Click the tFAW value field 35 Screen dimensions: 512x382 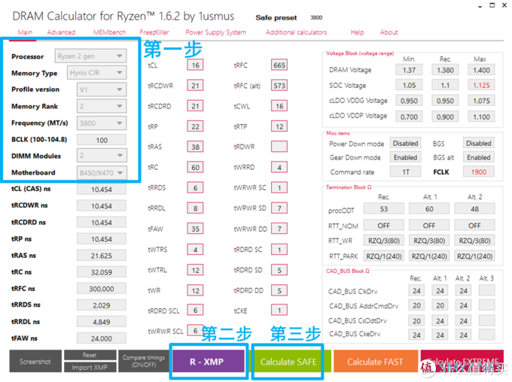click(195, 229)
